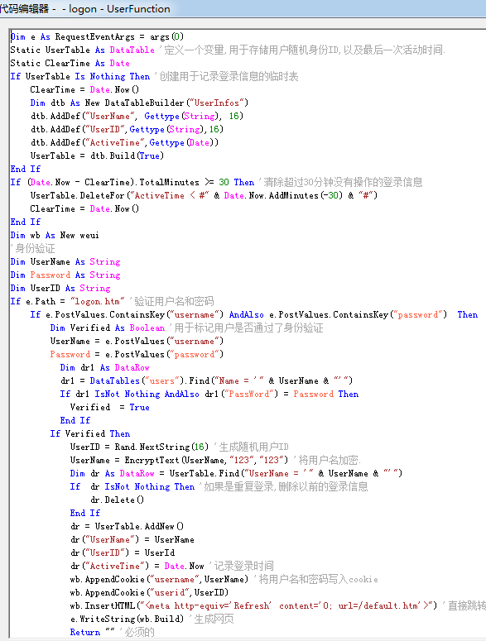
Task: Click the 'Dim Verified As Boolean' line
Action: (186, 328)
